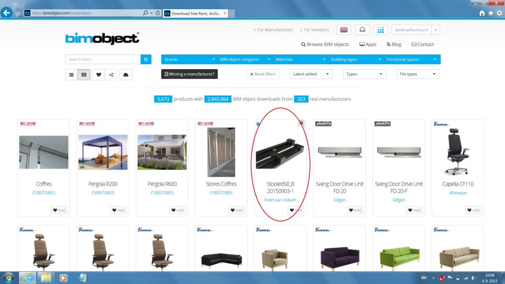The height and width of the screenshot is (284, 505).
Task: Click the magnifier search button
Action: [x=146, y=59]
